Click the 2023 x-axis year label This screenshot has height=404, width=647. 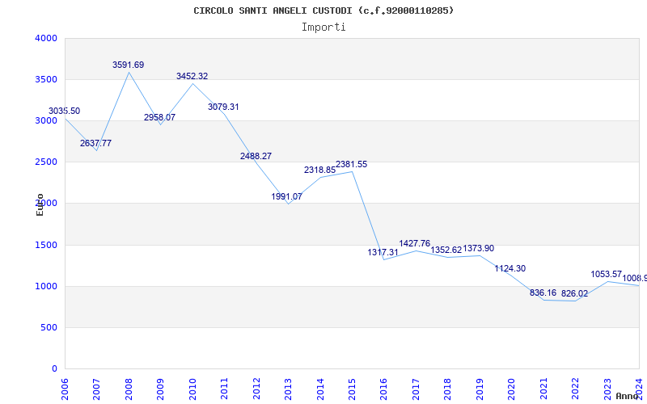607,389
